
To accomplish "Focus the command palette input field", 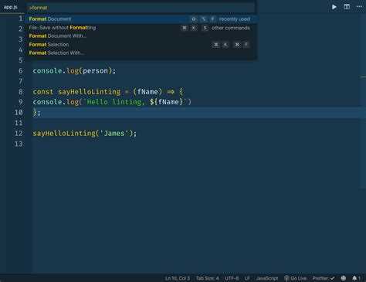I will [x=141, y=8].
